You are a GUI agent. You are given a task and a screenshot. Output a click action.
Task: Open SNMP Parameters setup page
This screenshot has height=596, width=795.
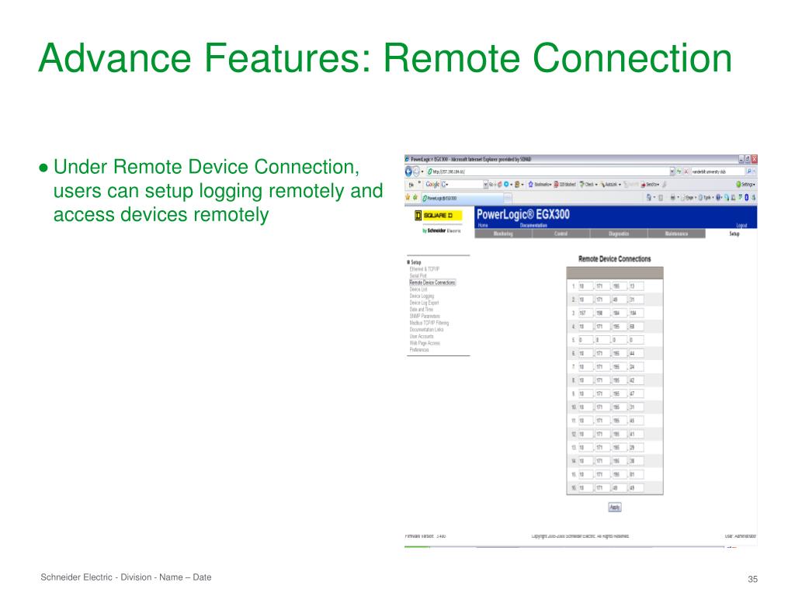[425, 317]
